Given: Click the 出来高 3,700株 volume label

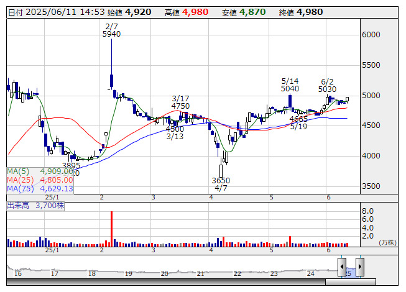Looking at the screenshot, I should click(35, 206).
